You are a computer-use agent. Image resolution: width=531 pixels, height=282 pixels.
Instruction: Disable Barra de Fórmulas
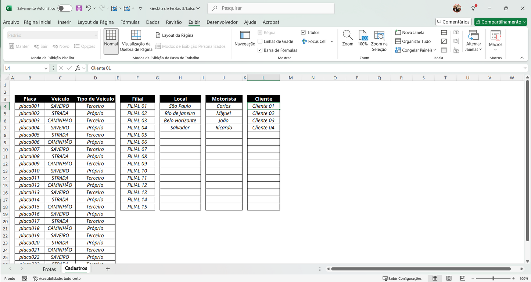[x=259, y=50]
